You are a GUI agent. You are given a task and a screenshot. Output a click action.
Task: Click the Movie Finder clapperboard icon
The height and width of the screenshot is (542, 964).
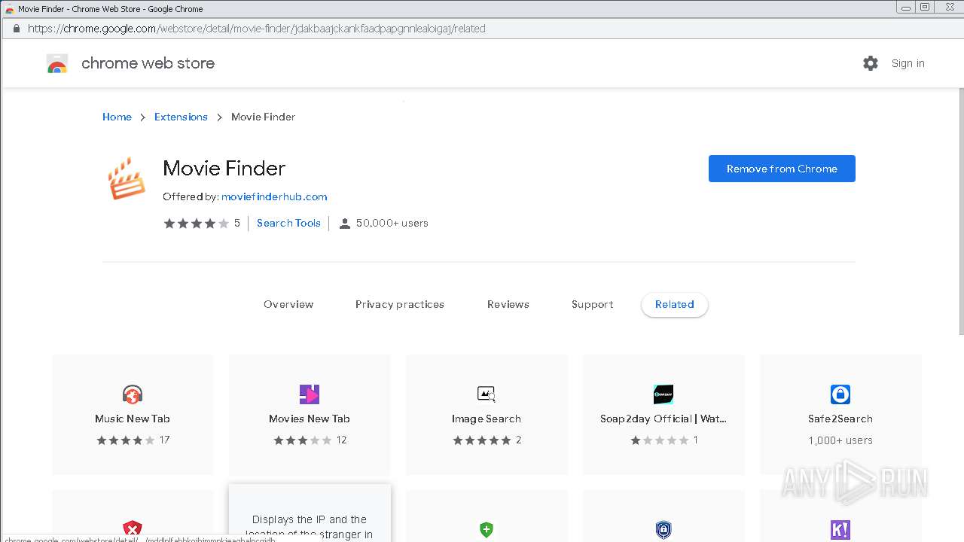(x=126, y=178)
